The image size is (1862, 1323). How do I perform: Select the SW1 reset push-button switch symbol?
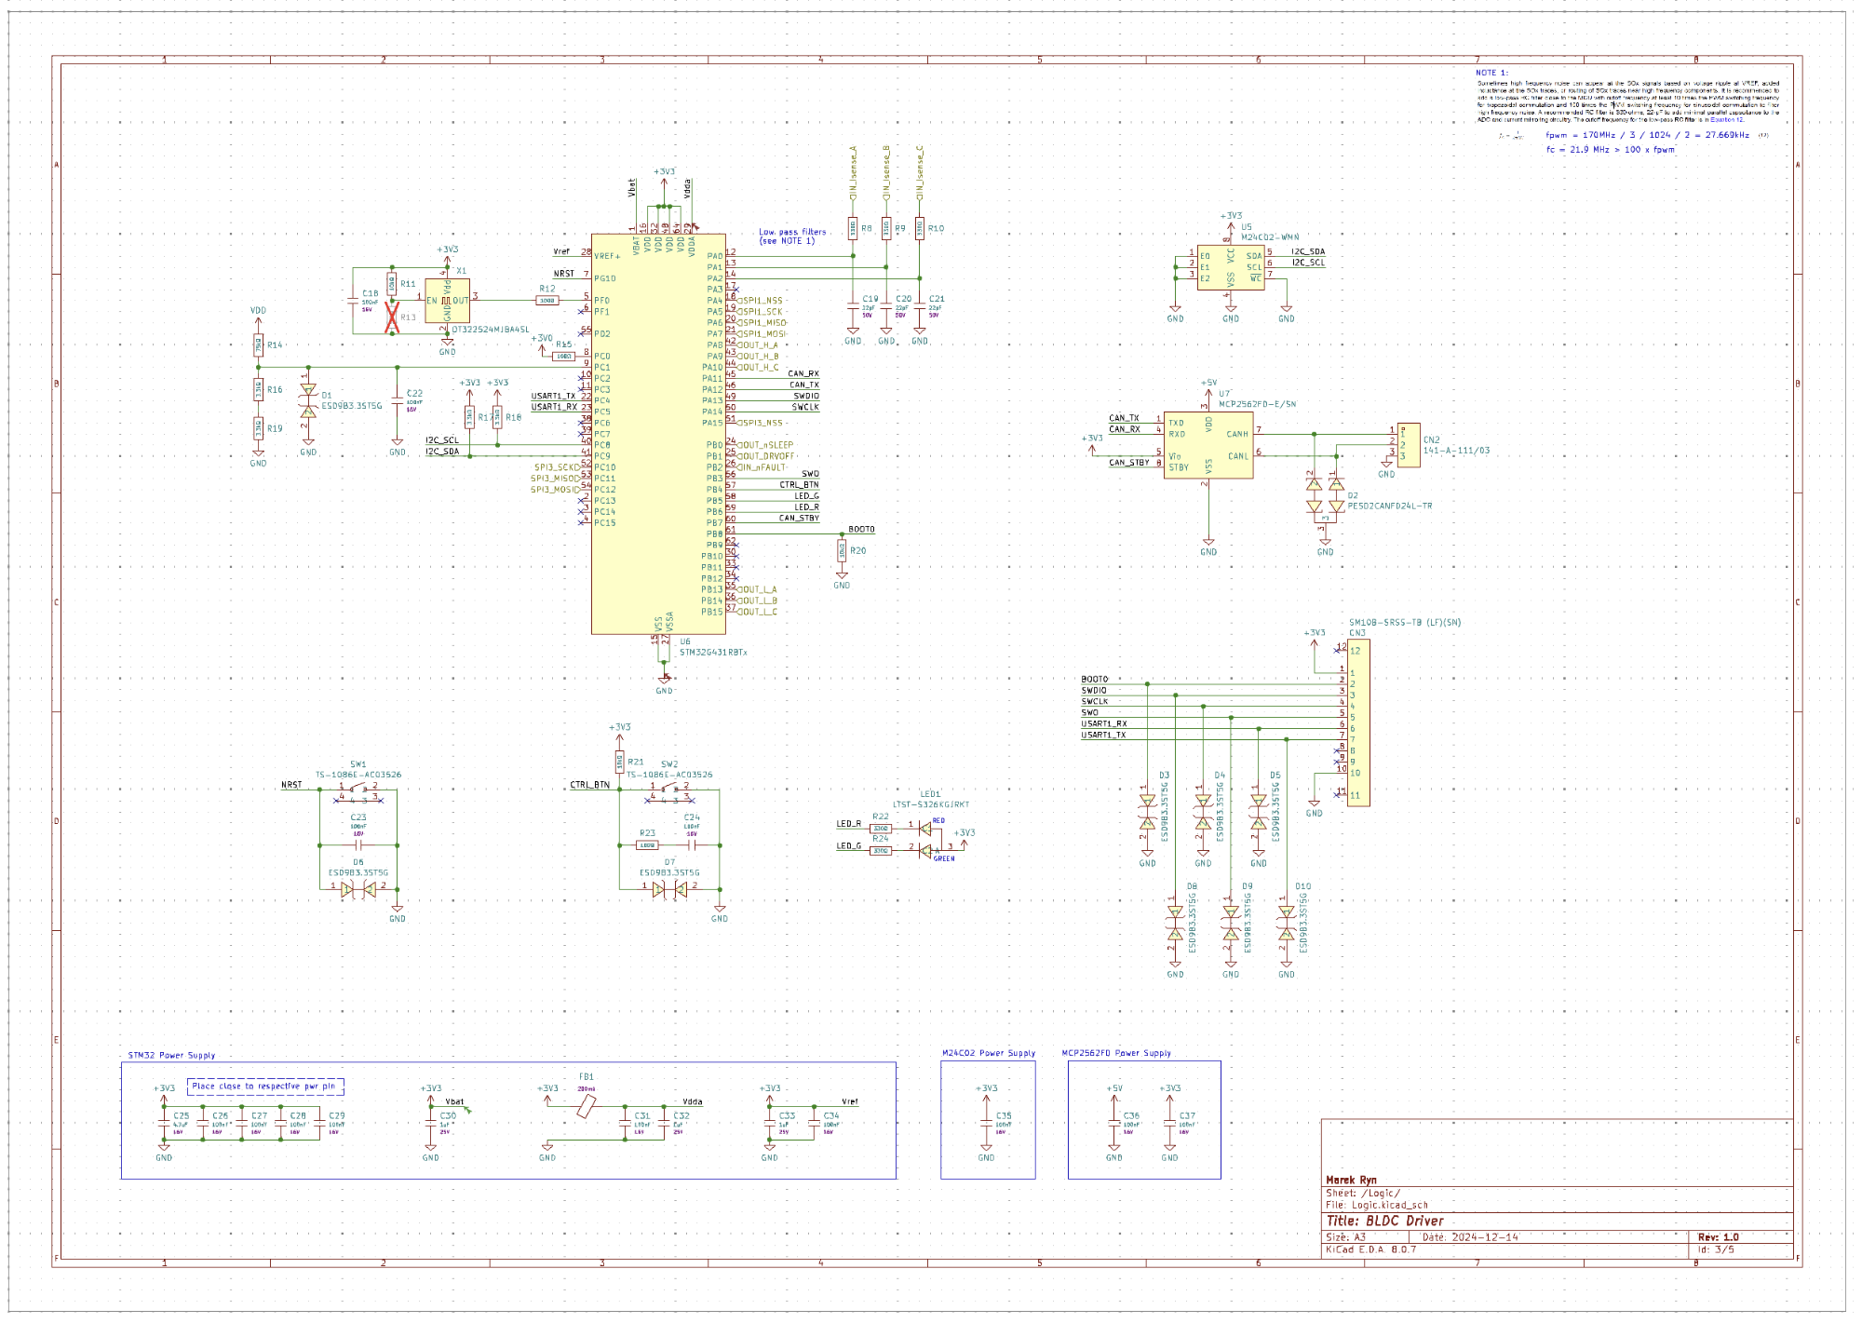[358, 791]
